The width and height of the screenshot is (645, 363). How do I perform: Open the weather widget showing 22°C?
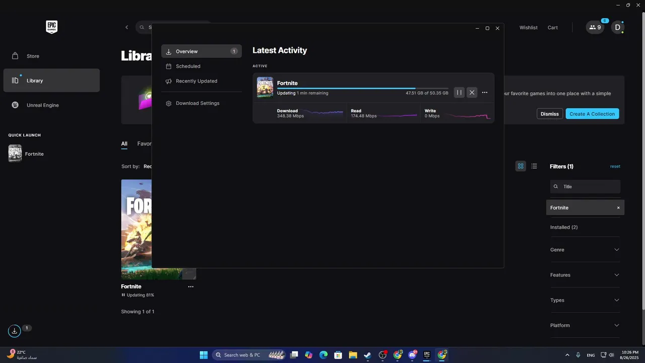pos(22,355)
